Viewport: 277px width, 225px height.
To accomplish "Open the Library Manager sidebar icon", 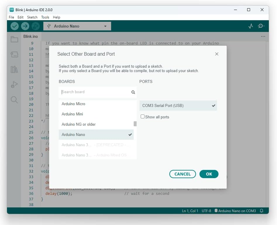I will click(x=14, y=69).
